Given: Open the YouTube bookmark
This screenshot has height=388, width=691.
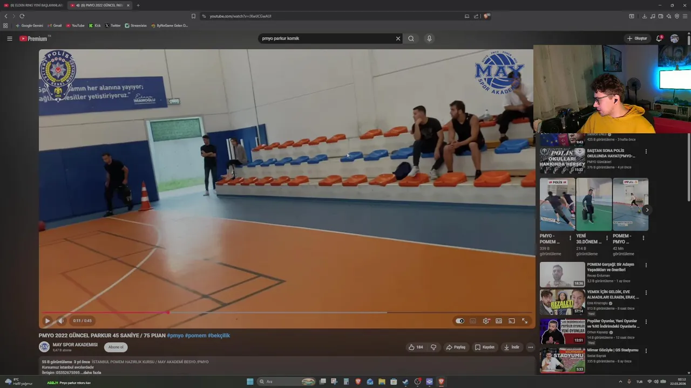Looking at the screenshot, I should (x=75, y=25).
